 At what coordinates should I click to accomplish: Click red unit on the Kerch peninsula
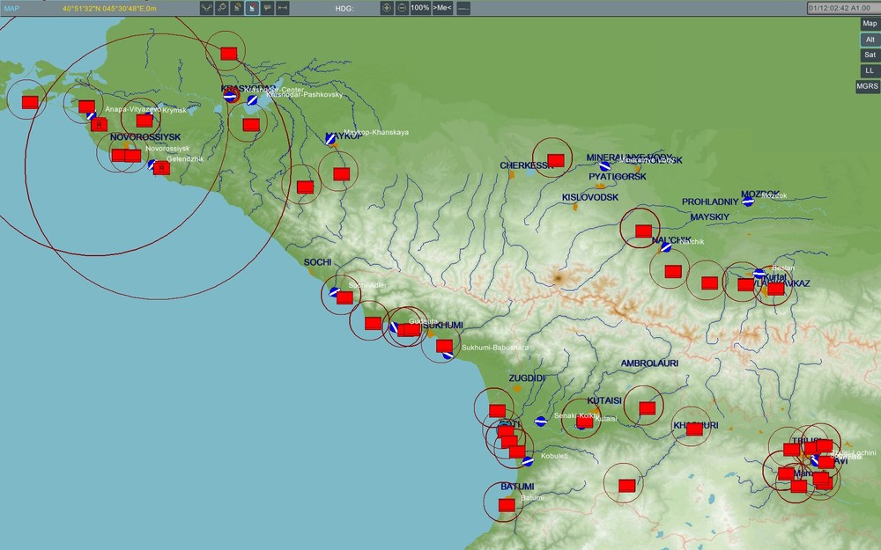[x=30, y=102]
